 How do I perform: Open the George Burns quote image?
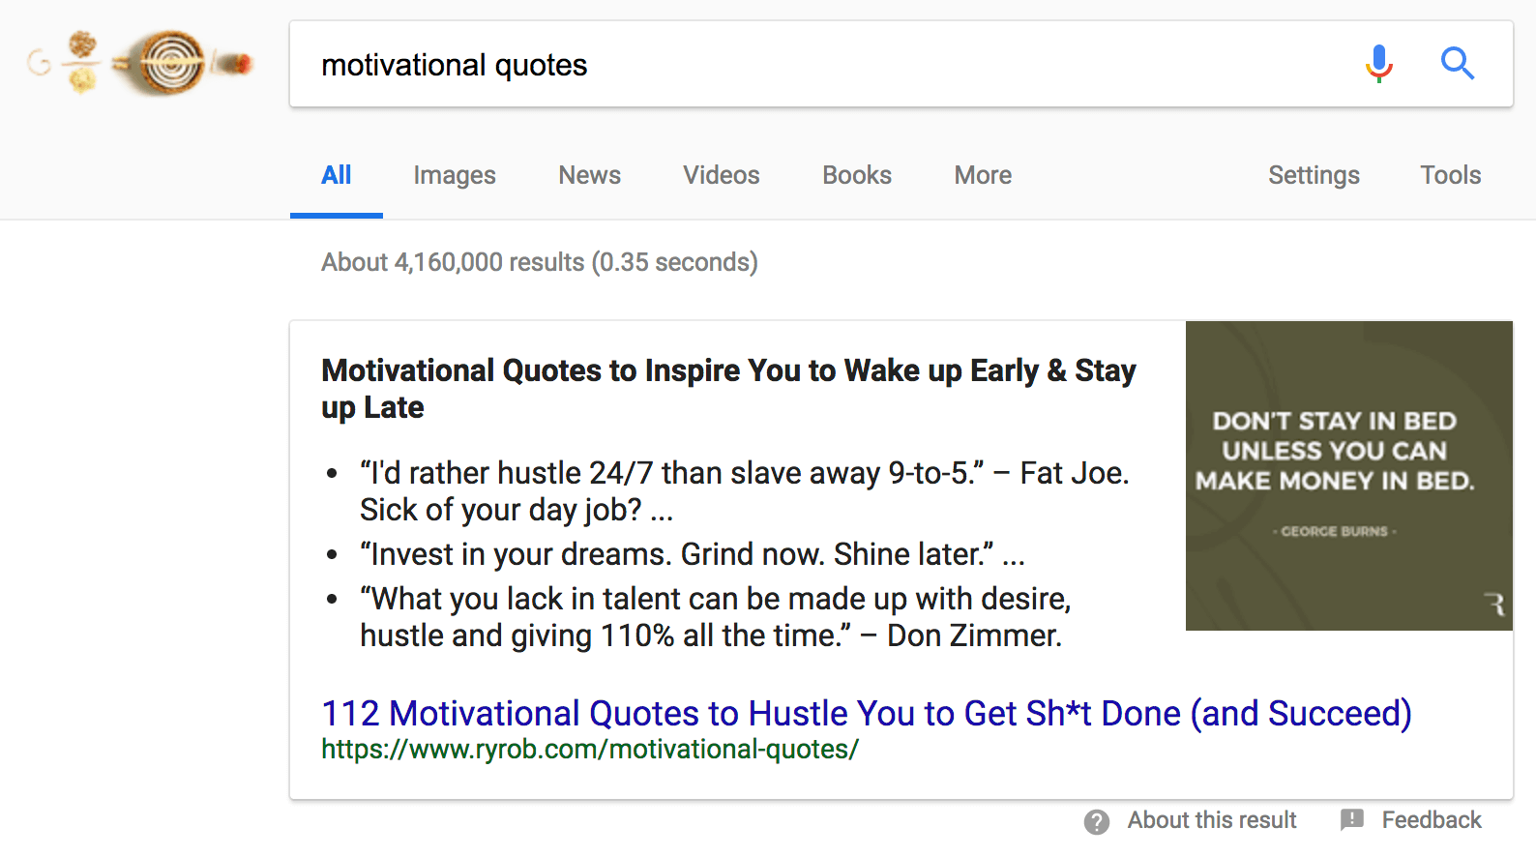click(x=1349, y=476)
